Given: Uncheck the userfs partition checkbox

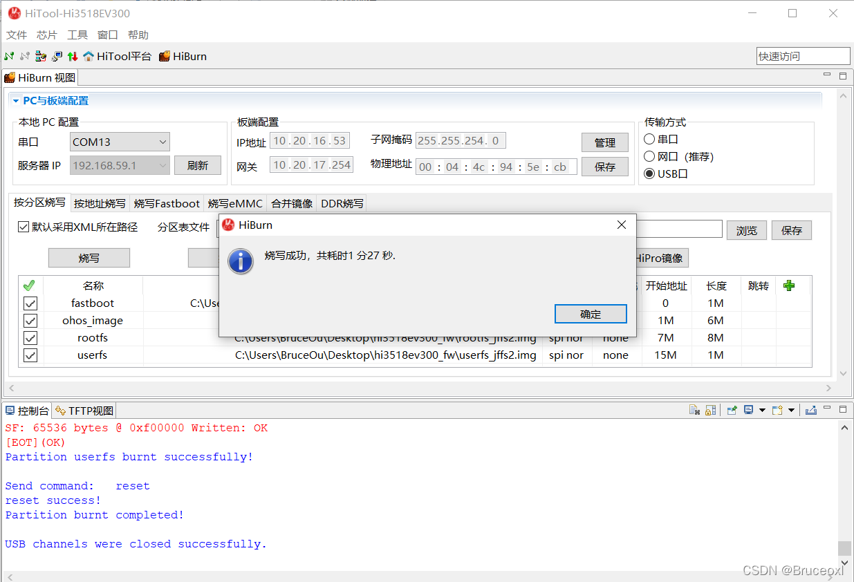Looking at the screenshot, I should pyautogui.click(x=30, y=355).
